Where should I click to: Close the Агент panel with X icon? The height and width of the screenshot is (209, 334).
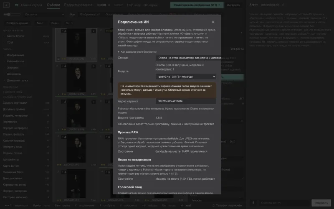click(x=283, y=5)
